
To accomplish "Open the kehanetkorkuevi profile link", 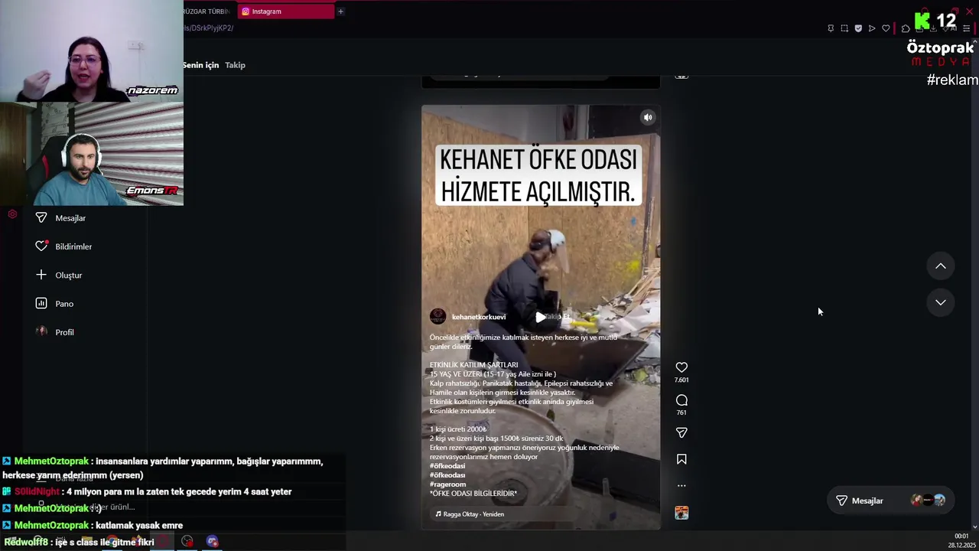I will pos(479,317).
